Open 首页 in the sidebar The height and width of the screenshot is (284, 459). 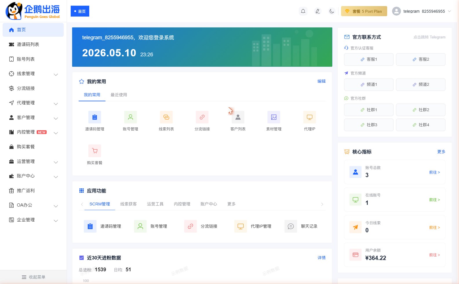[33, 30]
